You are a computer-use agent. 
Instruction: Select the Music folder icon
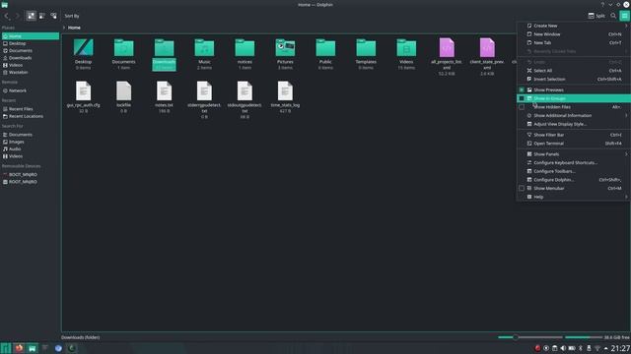pos(204,48)
